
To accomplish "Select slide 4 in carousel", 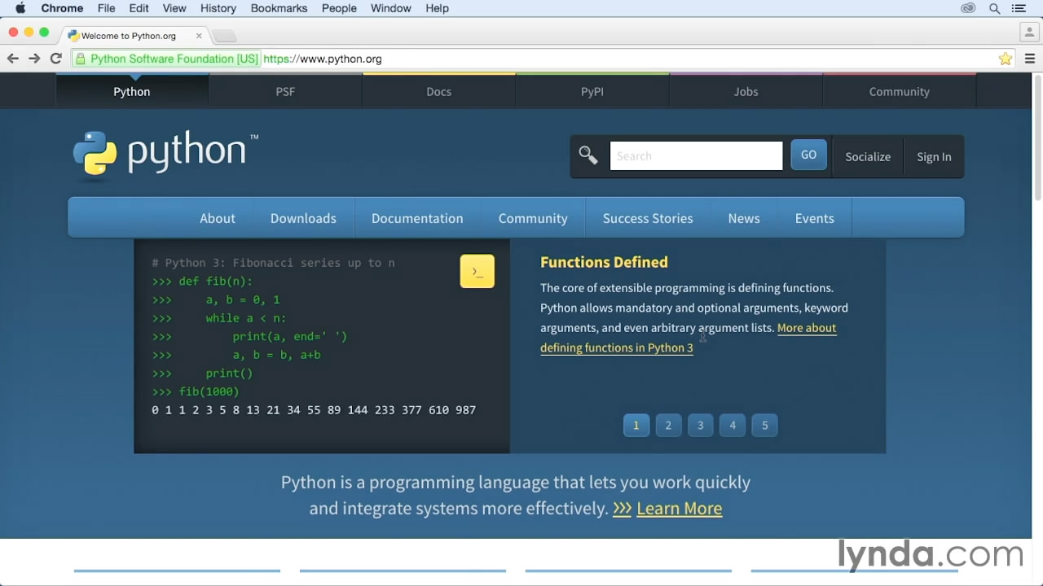I will tap(733, 425).
